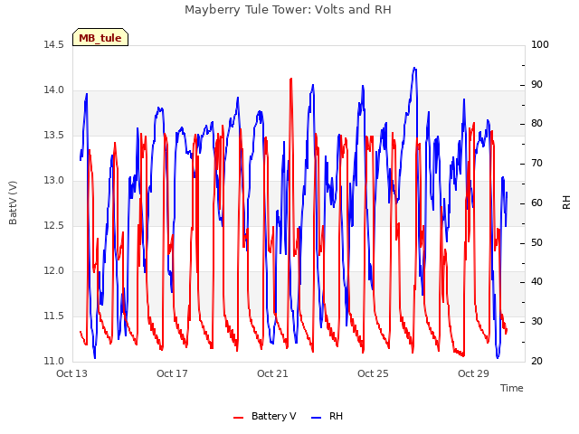
Task: Click the 100 RH tick label
Action: (x=540, y=44)
